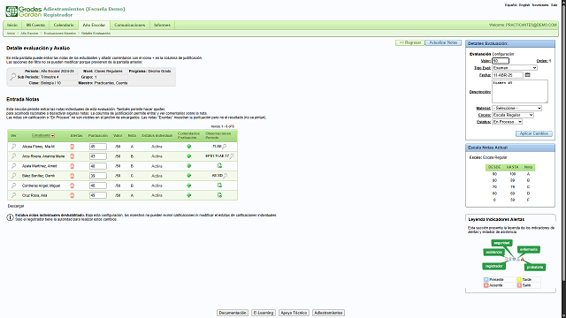Open the E-Learning footer button
This screenshot has width=566, height=318.
[264, 313]
